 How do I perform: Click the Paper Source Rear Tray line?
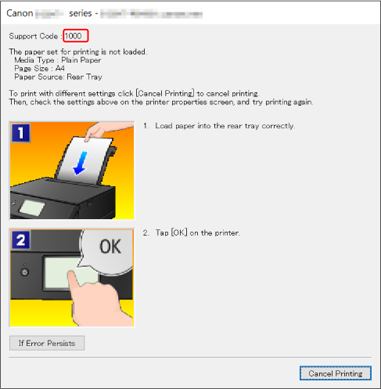pos(58,77)
